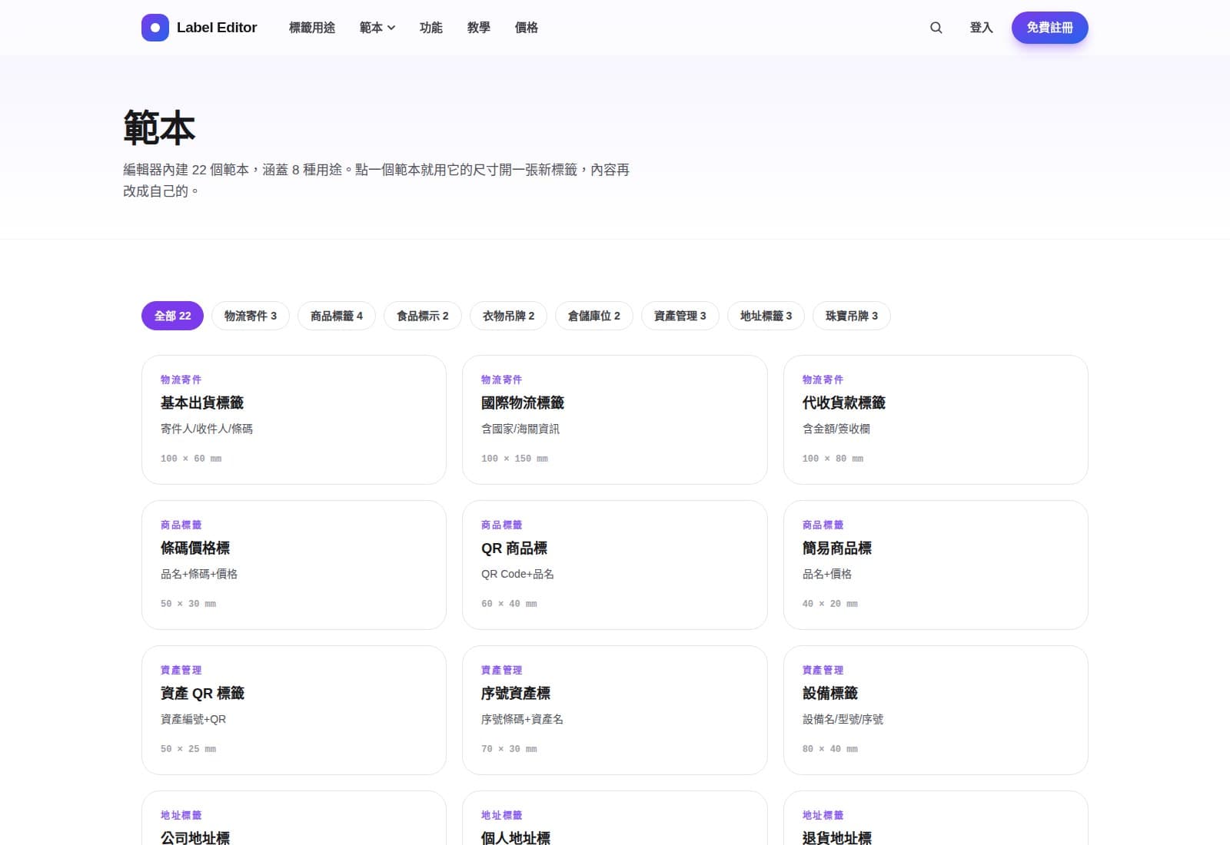Click the 80 × 40 mm size text
This screenshot has height=845, width=1230.
pyautogui.click(x=830, y=749)
